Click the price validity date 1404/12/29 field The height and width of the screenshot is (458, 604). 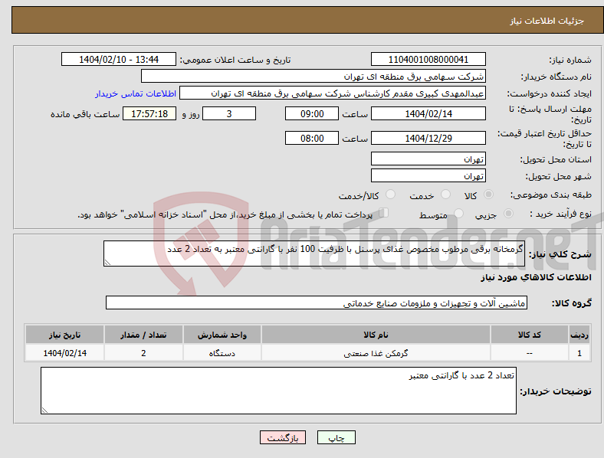click(x=428, y=138)
